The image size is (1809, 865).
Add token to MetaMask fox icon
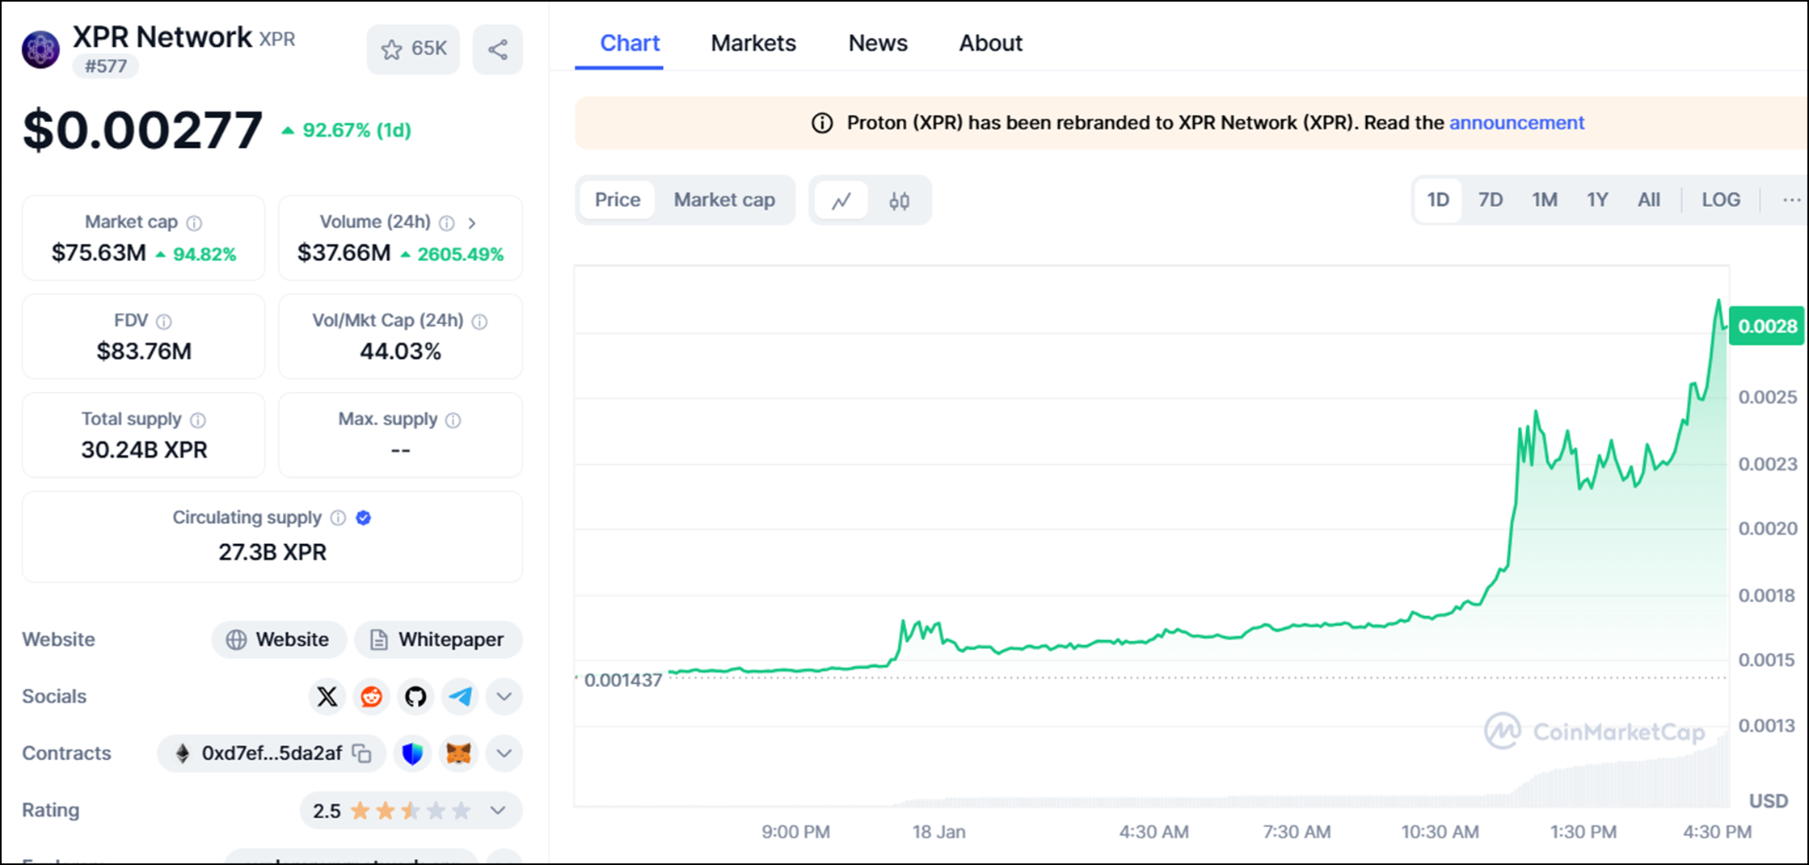(x=458, y=753)
